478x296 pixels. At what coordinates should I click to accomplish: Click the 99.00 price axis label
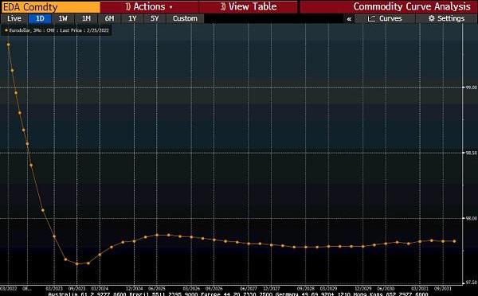tap(471, 88)
